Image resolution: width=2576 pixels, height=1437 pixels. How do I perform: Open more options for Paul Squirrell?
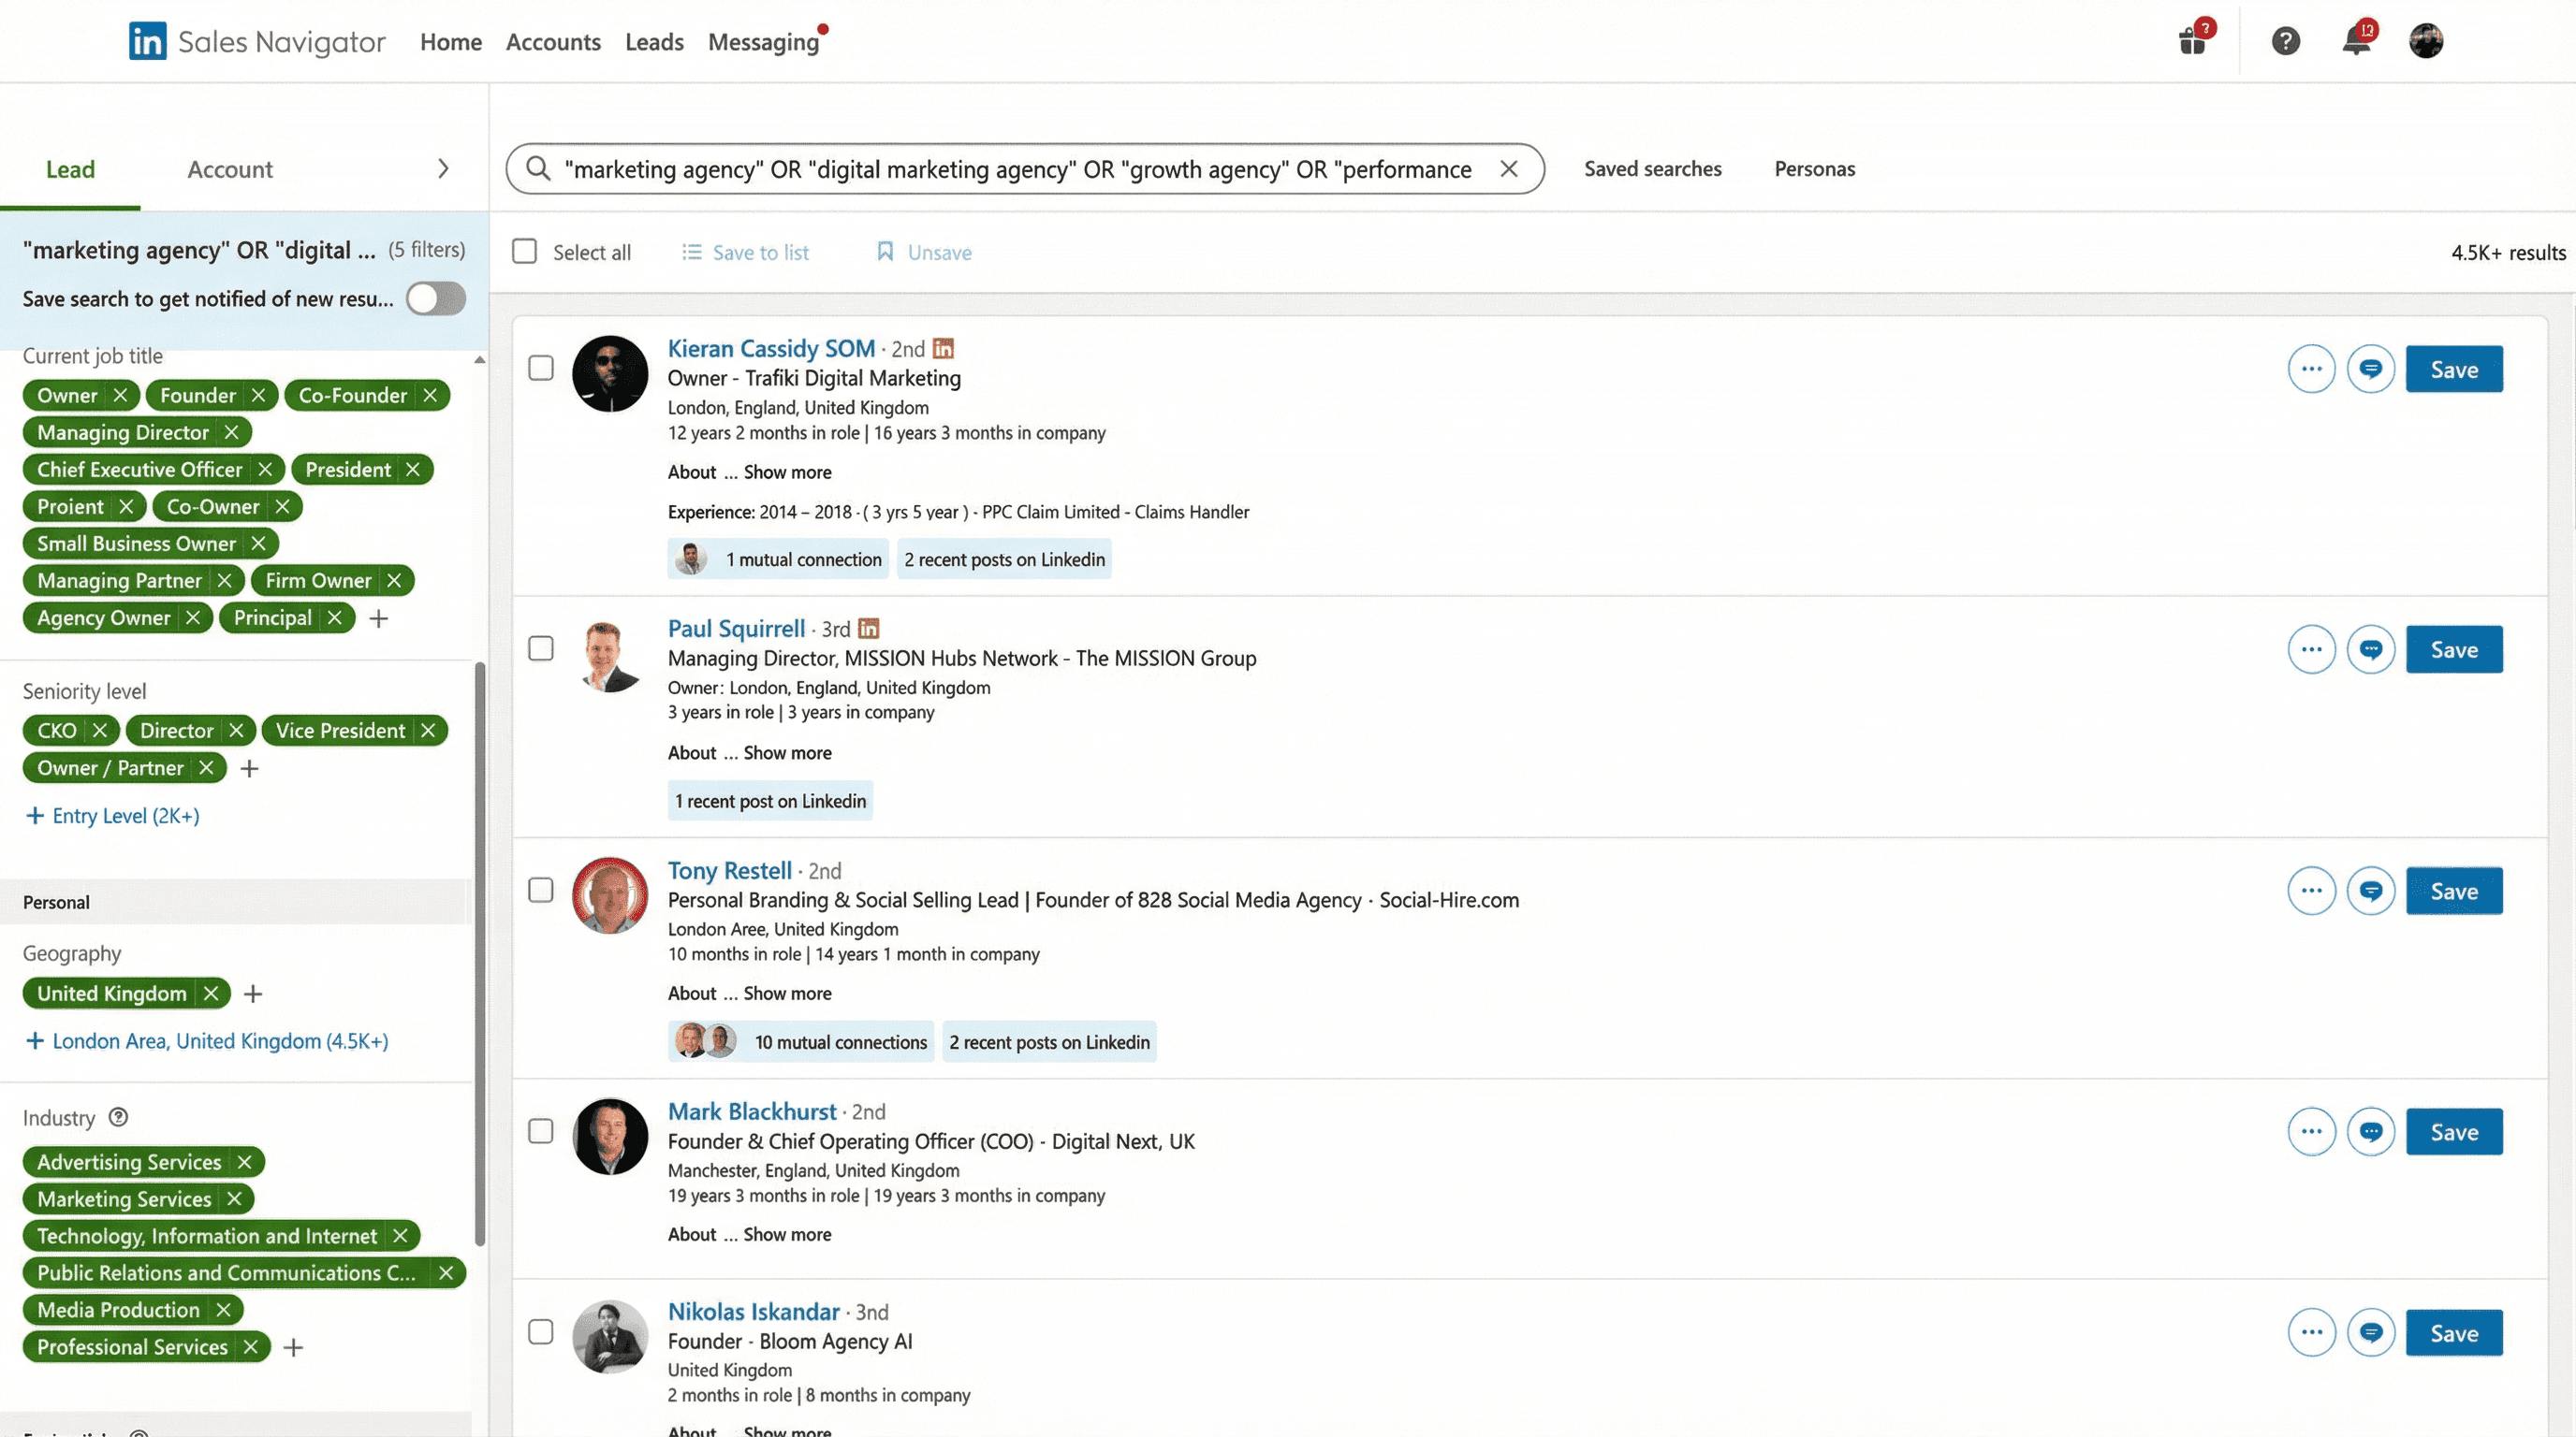tap(2311, 649)
